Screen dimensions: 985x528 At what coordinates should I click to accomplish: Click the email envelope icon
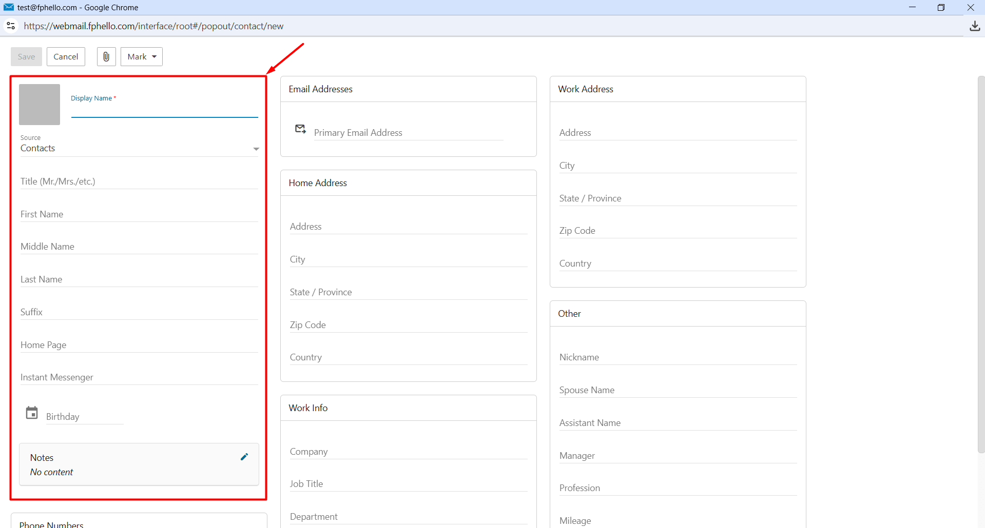[301, 129]
